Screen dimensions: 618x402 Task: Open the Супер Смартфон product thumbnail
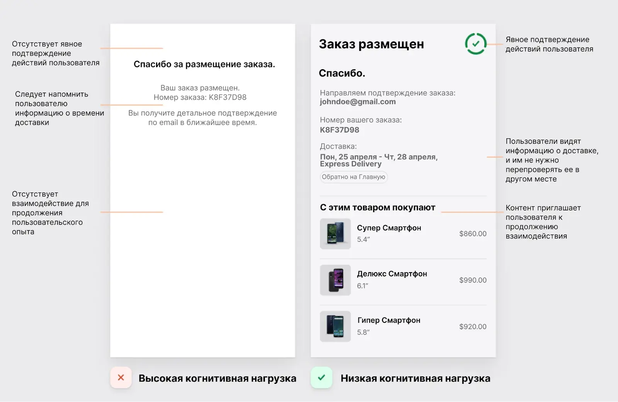pyautogui.click(x=335, y=234)
